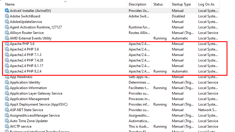Toggle the sort arrow above the Name column
This screenshot has height=132, width=235.
[65, 1]
